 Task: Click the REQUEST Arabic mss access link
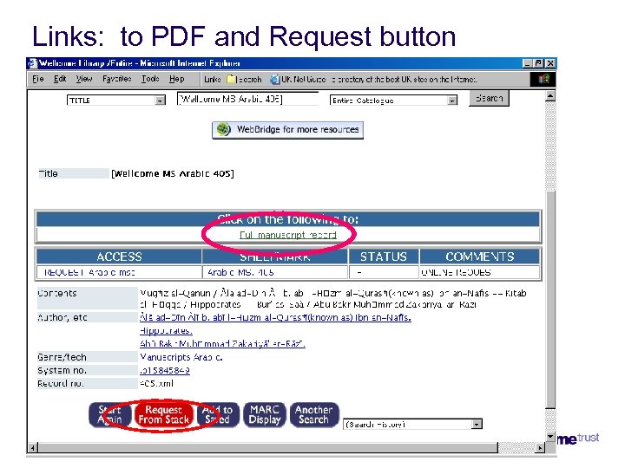(89, 272)
